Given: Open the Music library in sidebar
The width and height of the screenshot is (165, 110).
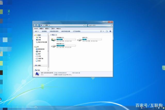Looking at the screenshot, I should coord(39,61).
